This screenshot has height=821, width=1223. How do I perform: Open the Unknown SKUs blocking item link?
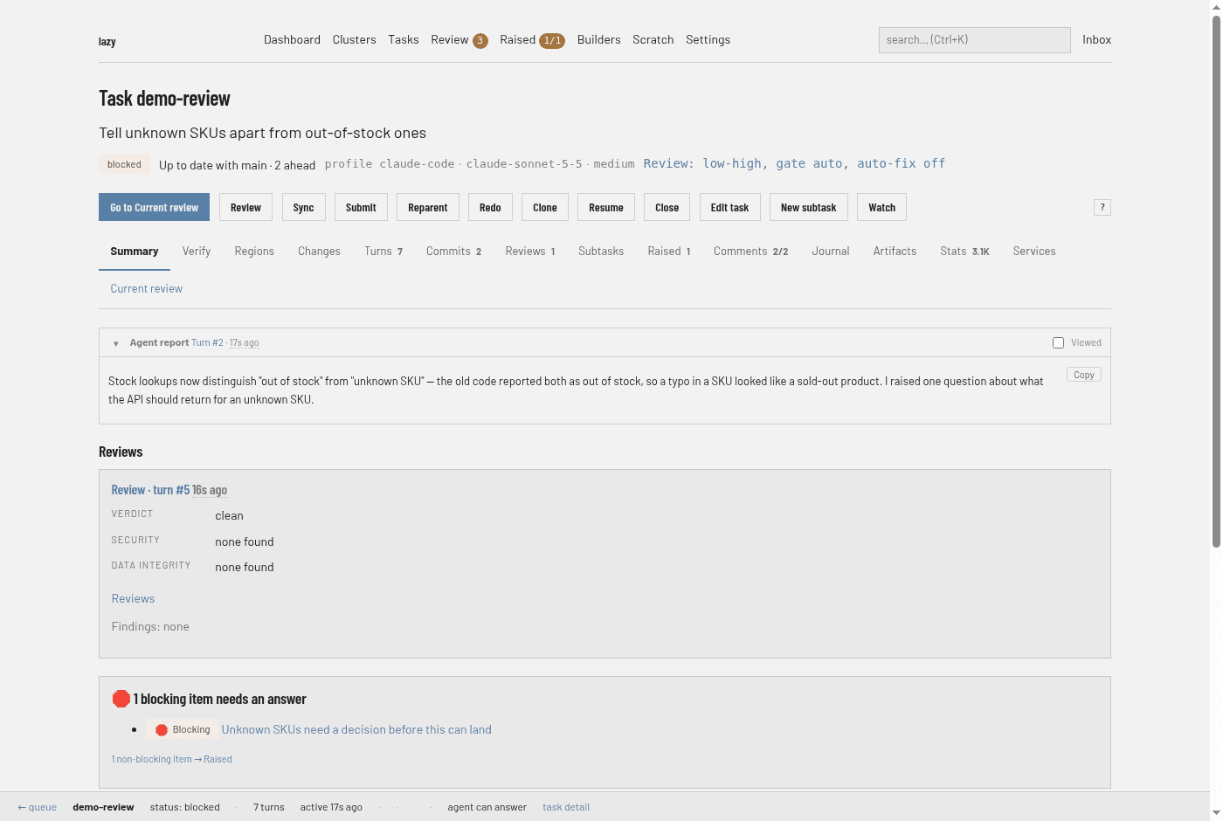356,730
